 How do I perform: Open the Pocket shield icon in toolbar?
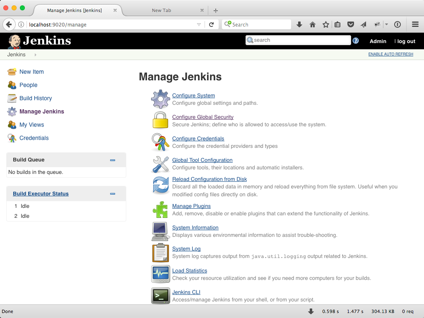[351, 24]
